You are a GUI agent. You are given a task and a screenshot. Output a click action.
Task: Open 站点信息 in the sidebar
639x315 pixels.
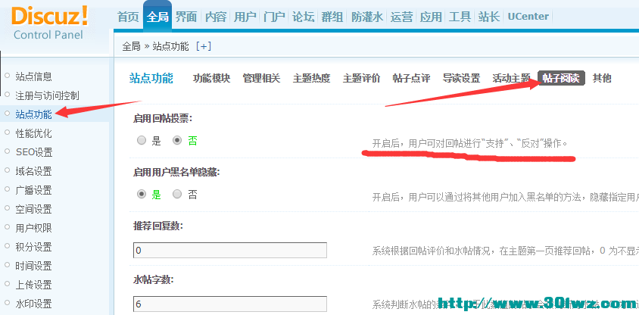[34, 76]
